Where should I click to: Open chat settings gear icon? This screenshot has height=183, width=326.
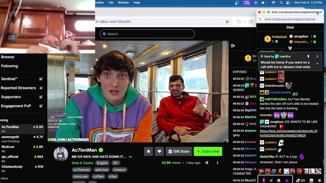tap(319, 180)
